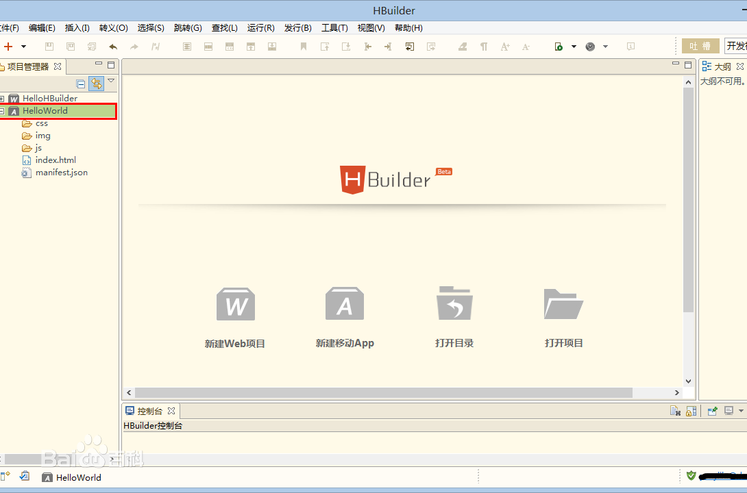
Task: Click the Save All toolbar icon
Action: [71, 46]
